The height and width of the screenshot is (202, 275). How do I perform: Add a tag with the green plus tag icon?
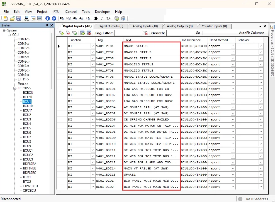tap(62, 33)
